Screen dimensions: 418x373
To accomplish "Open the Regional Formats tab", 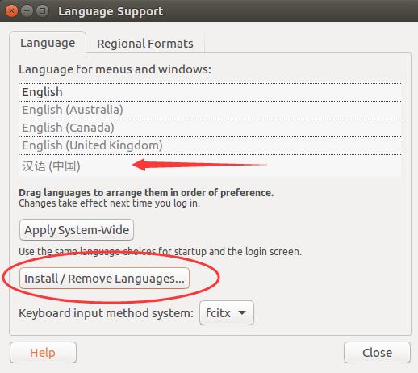I will [145, 44].
